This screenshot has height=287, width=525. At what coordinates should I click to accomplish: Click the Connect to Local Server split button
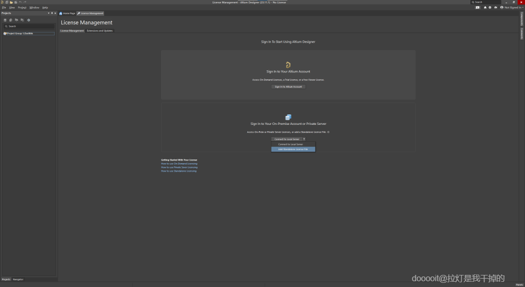(x=287, y=139)
